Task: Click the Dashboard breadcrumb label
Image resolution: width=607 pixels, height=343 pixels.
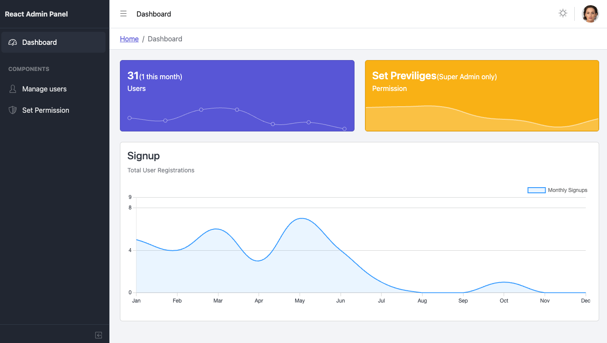Action: (x=165, y=39)
